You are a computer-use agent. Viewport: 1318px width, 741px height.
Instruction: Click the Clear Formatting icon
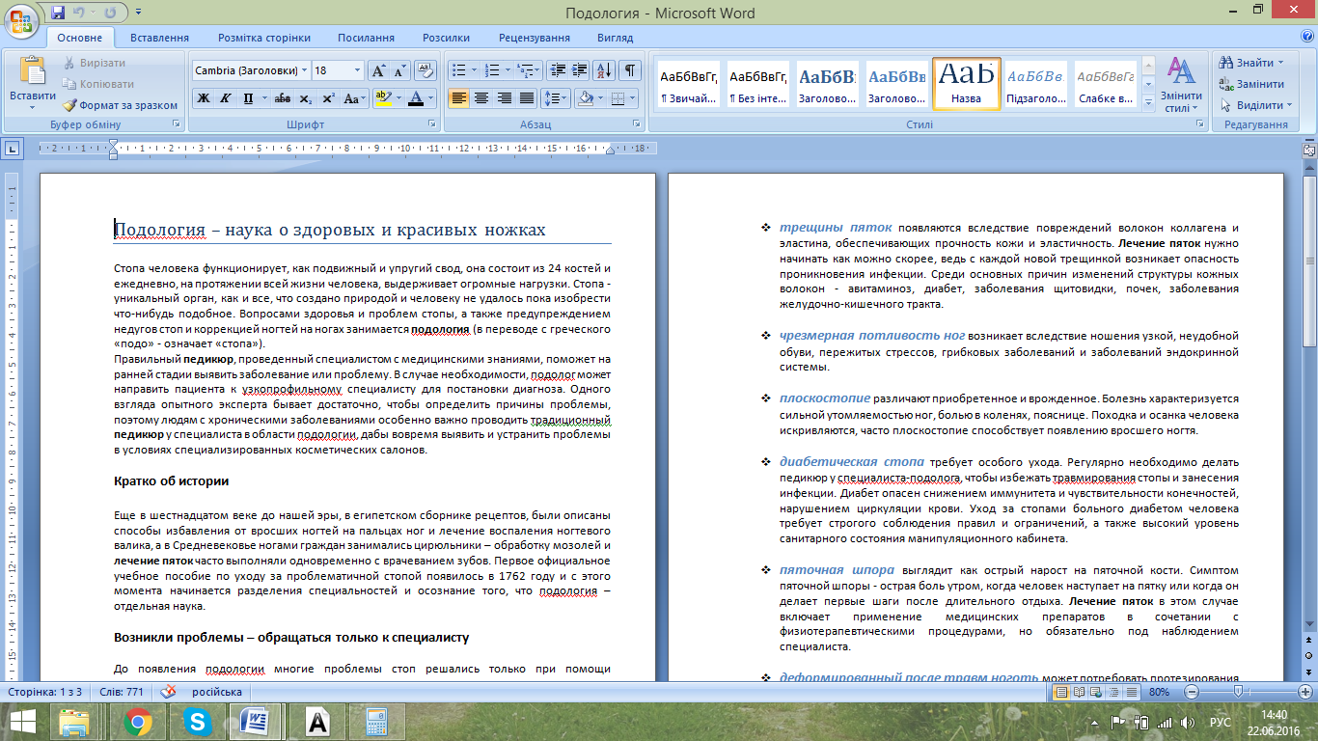pyautogui.click(x=425, y=70)
